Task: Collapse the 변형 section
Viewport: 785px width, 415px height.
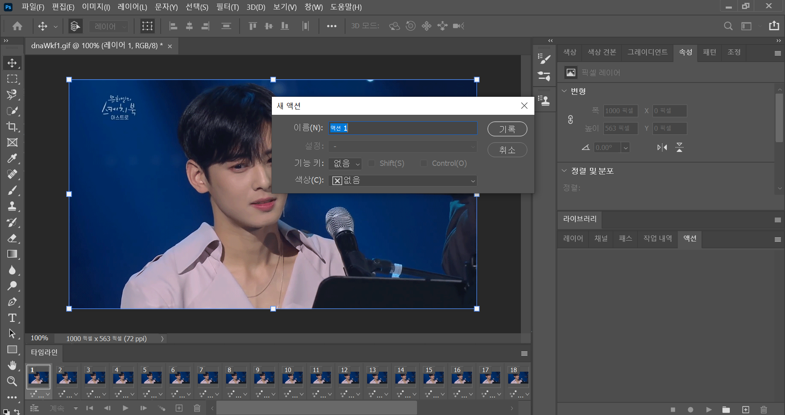Action: tap(564, 91)
